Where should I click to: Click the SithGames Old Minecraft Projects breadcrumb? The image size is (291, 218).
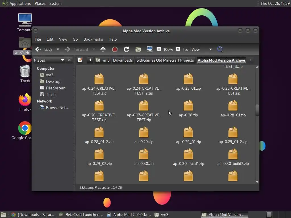(165, 60)
